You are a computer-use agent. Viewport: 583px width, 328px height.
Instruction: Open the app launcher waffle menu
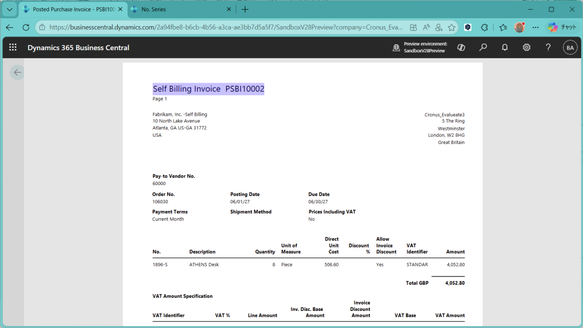pos(13,48)
